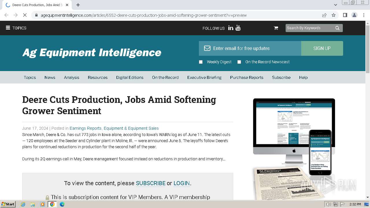370x208 pixels.
Task: Go back in browser history
Action: point(6,15)
